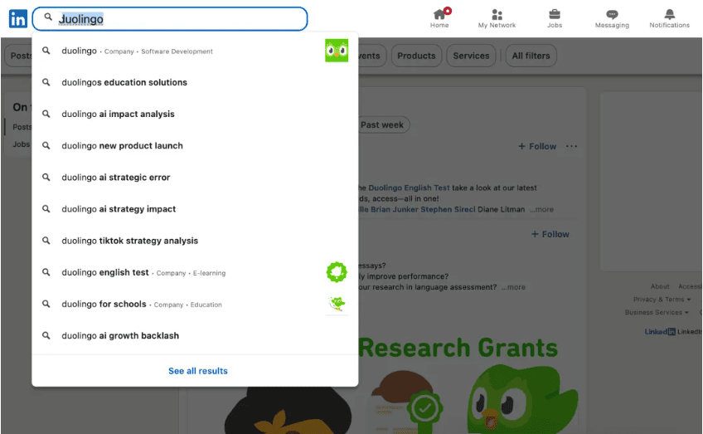Click the LinkedIn logo icon
703x434 pixels.
17,18
